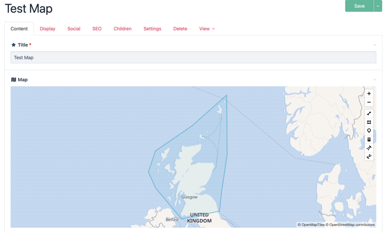
Task: Open the Settings tab
Action: click(152, 29)
